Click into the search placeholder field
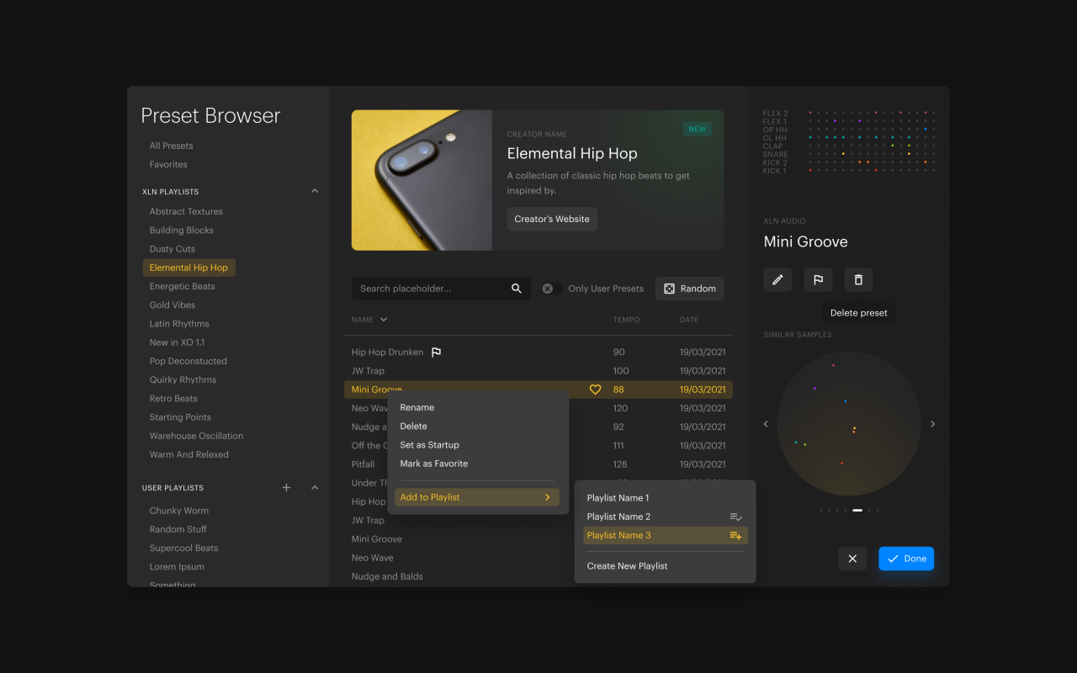Image resolution: width=1077 pixels, height=673 pixels. click(x=429, y=289)
